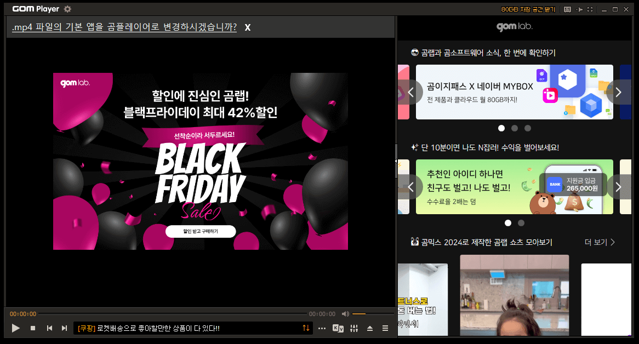
Task: Go to previous card in news carousel
Action: click(x=411, y=93)
